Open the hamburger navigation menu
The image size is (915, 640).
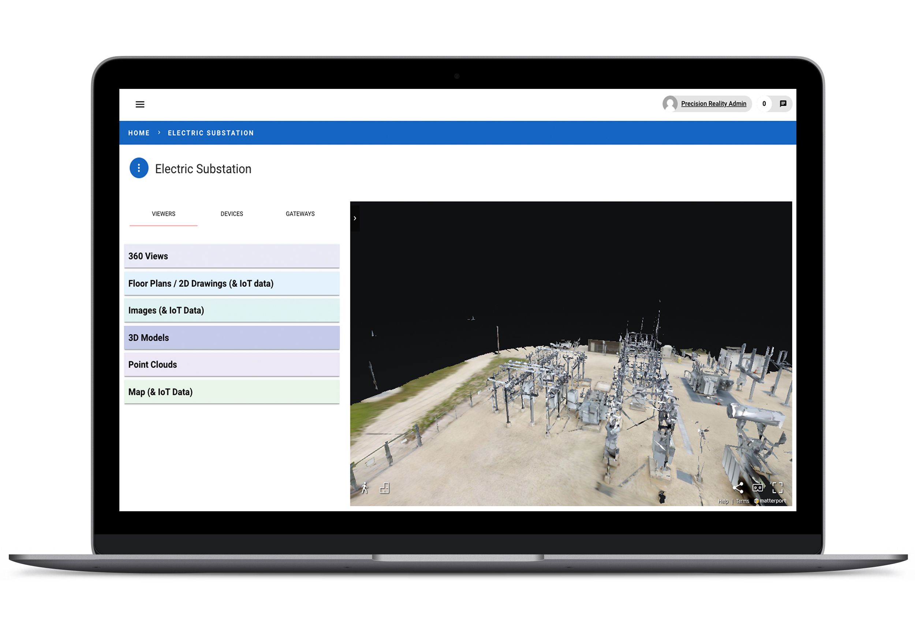140,104
